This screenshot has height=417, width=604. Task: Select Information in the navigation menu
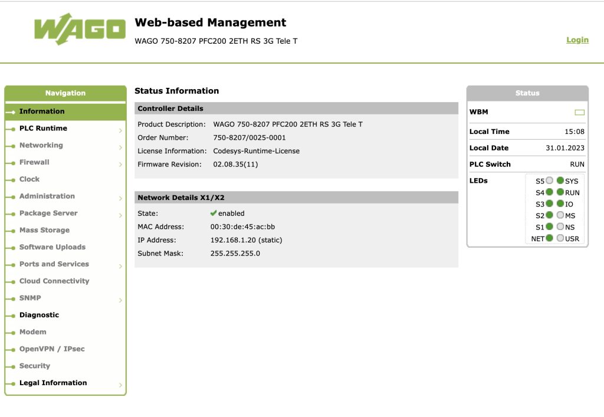65,111
